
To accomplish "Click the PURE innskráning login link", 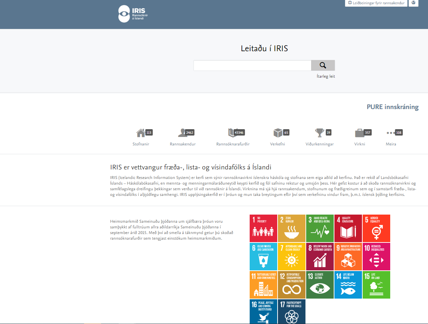I will (x=392, y=107).
